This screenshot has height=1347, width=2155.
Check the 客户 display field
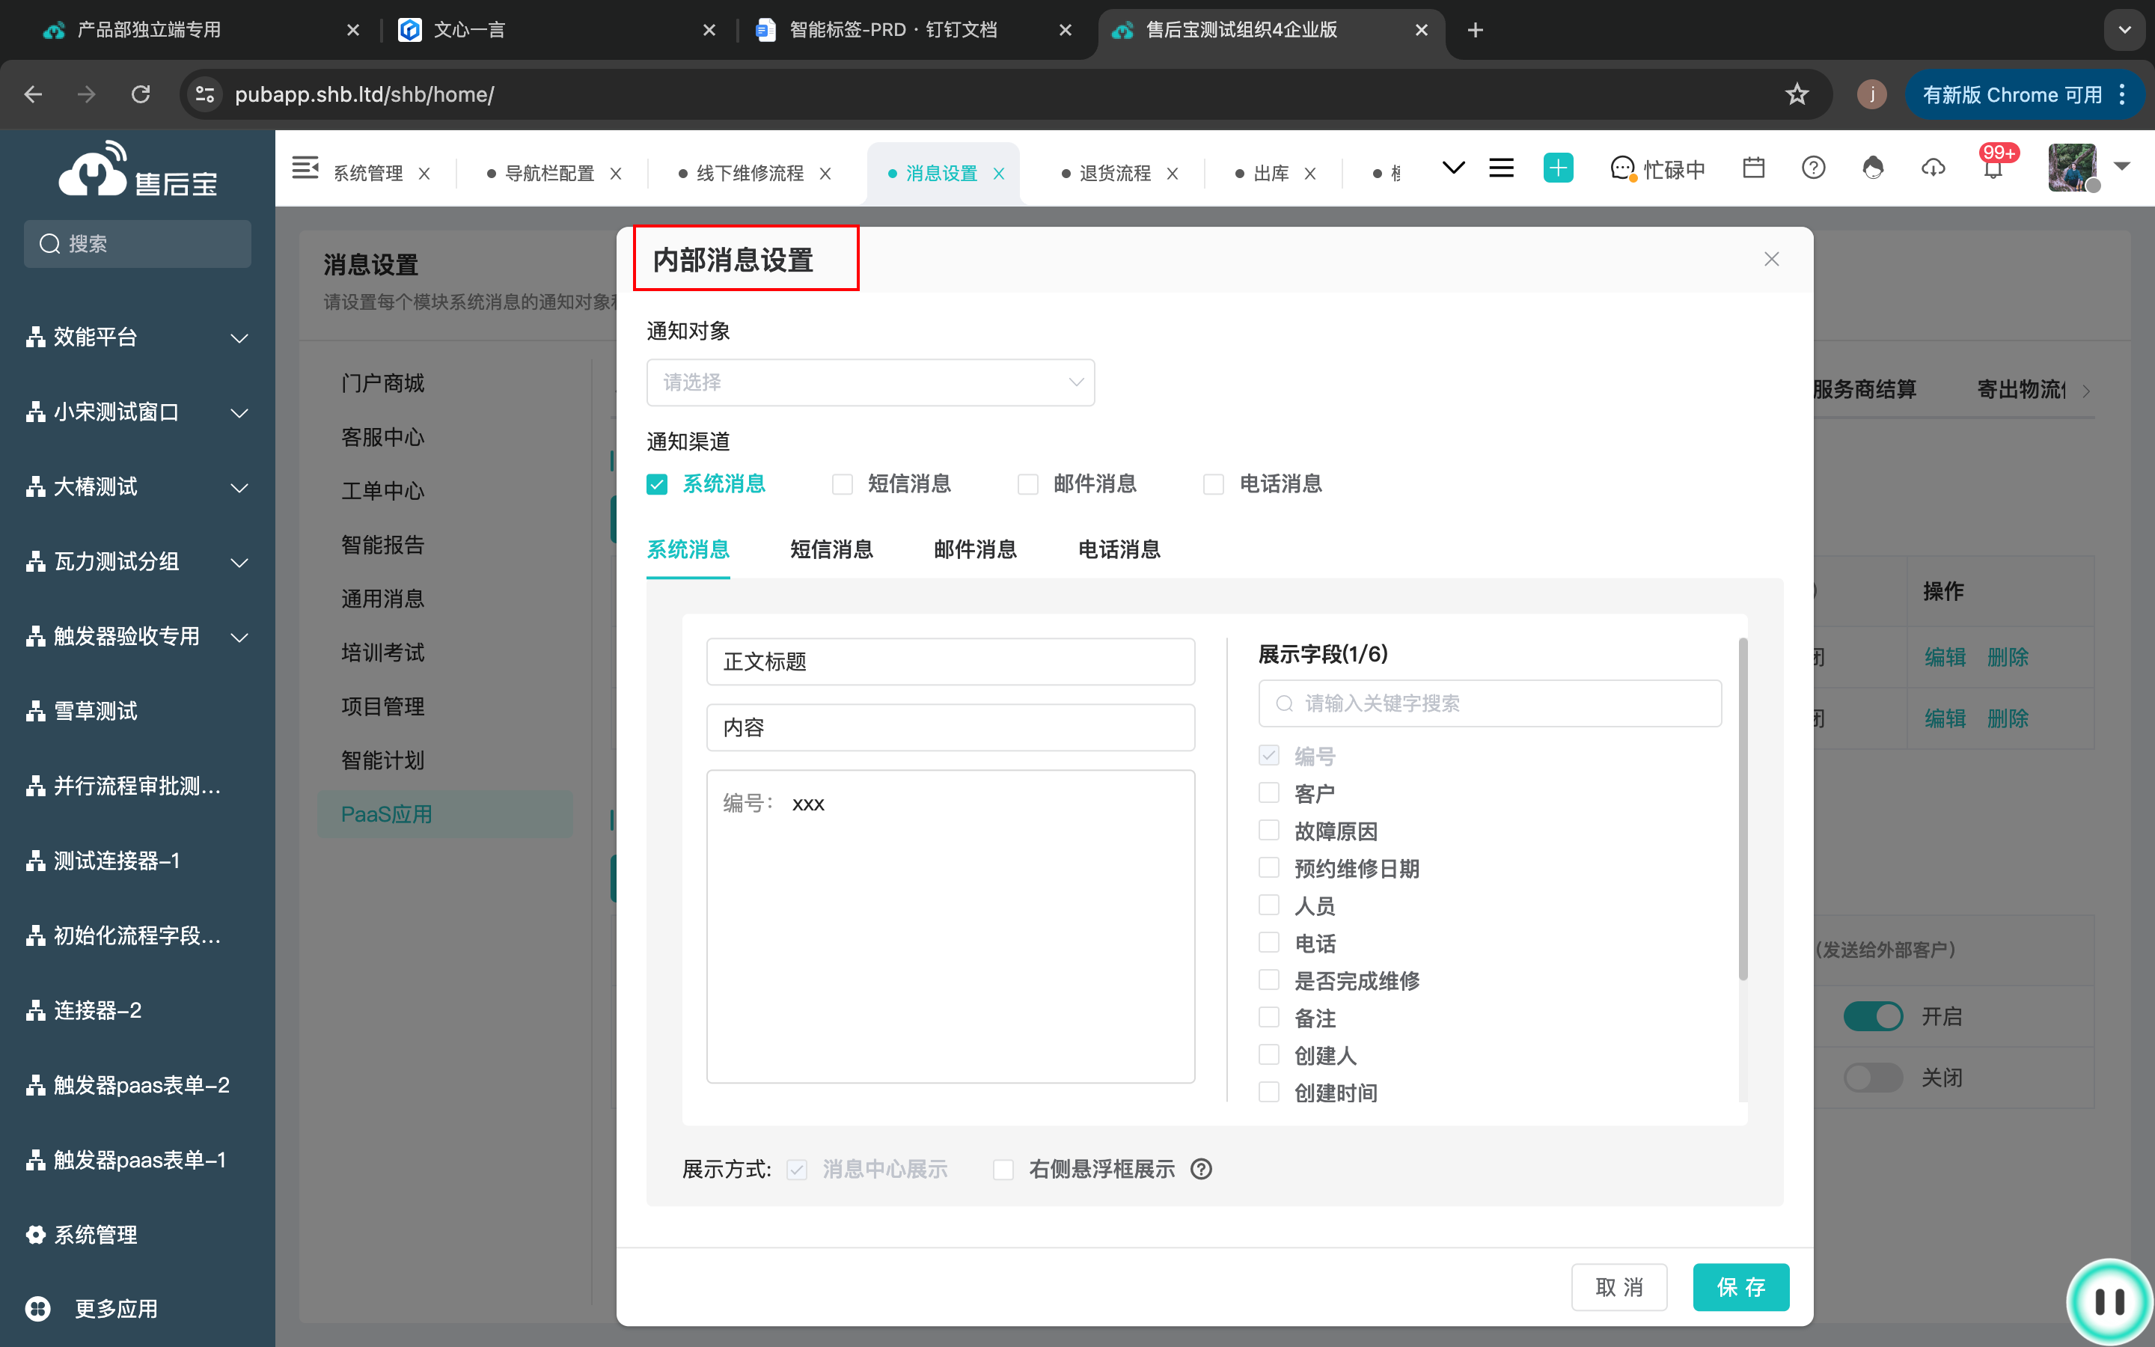tap(1269, 793)
